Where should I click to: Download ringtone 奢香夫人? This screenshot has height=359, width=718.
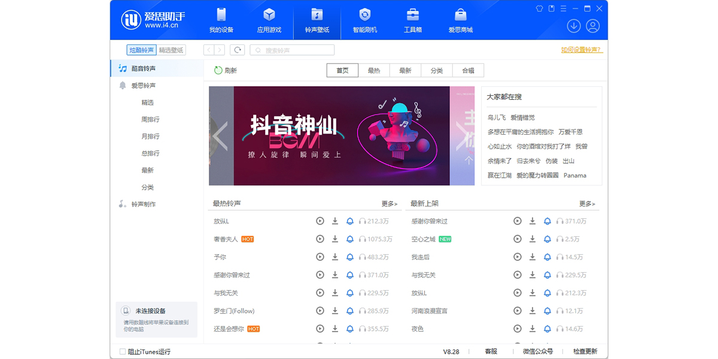point(335,239)
